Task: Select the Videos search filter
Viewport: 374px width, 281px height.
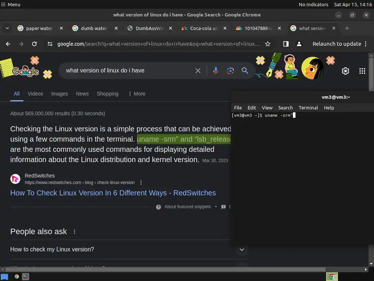Action: pyautogui.click(x=35, y=94)
